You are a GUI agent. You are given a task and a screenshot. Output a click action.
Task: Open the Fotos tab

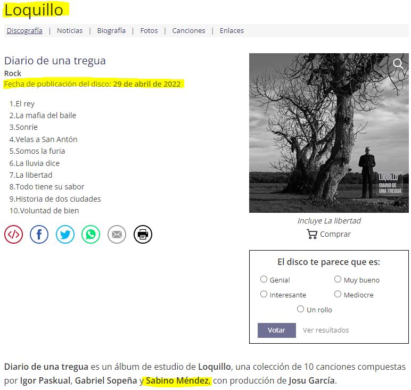coord(149,31)
